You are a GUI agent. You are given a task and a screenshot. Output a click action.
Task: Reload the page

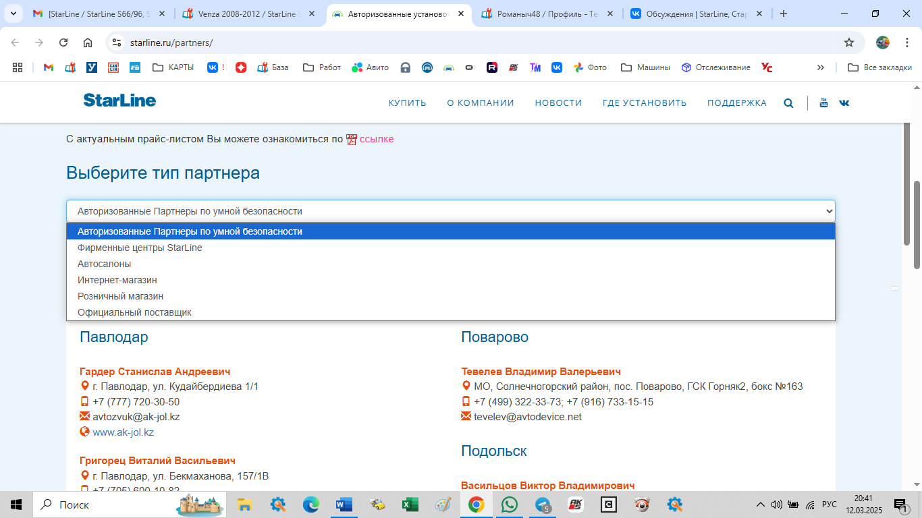coord(63,42)
